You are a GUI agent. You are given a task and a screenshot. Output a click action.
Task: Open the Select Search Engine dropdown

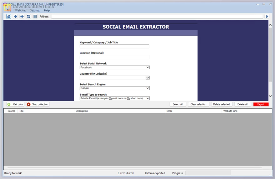pos(114,88)
